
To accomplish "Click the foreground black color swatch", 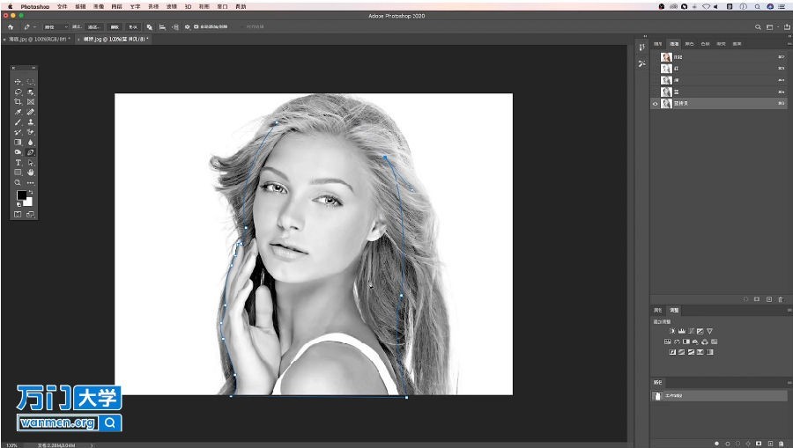I will pos(21,195).
